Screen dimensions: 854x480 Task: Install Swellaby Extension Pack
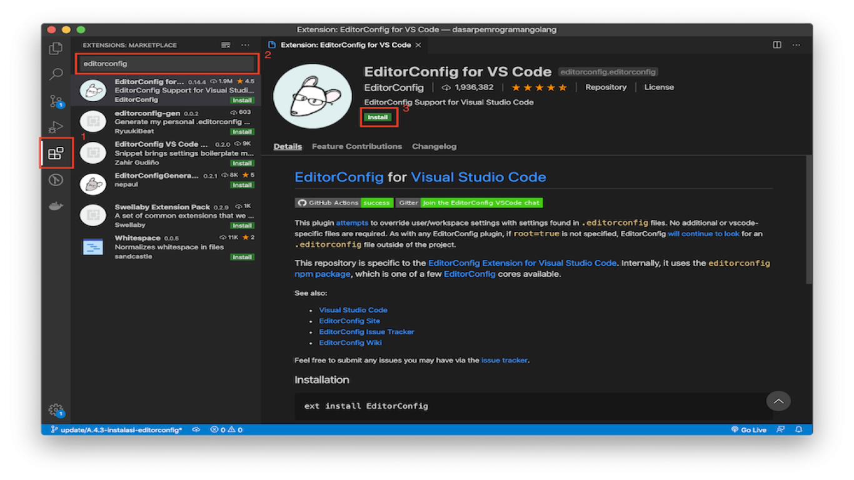[x=242, y=226]
